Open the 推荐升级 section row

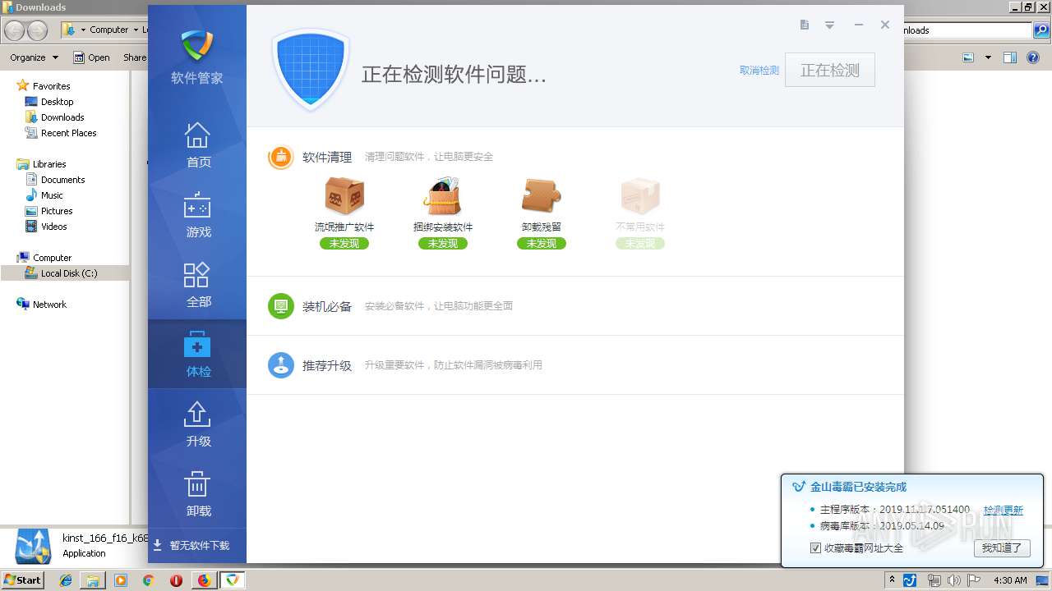[575, 365]
